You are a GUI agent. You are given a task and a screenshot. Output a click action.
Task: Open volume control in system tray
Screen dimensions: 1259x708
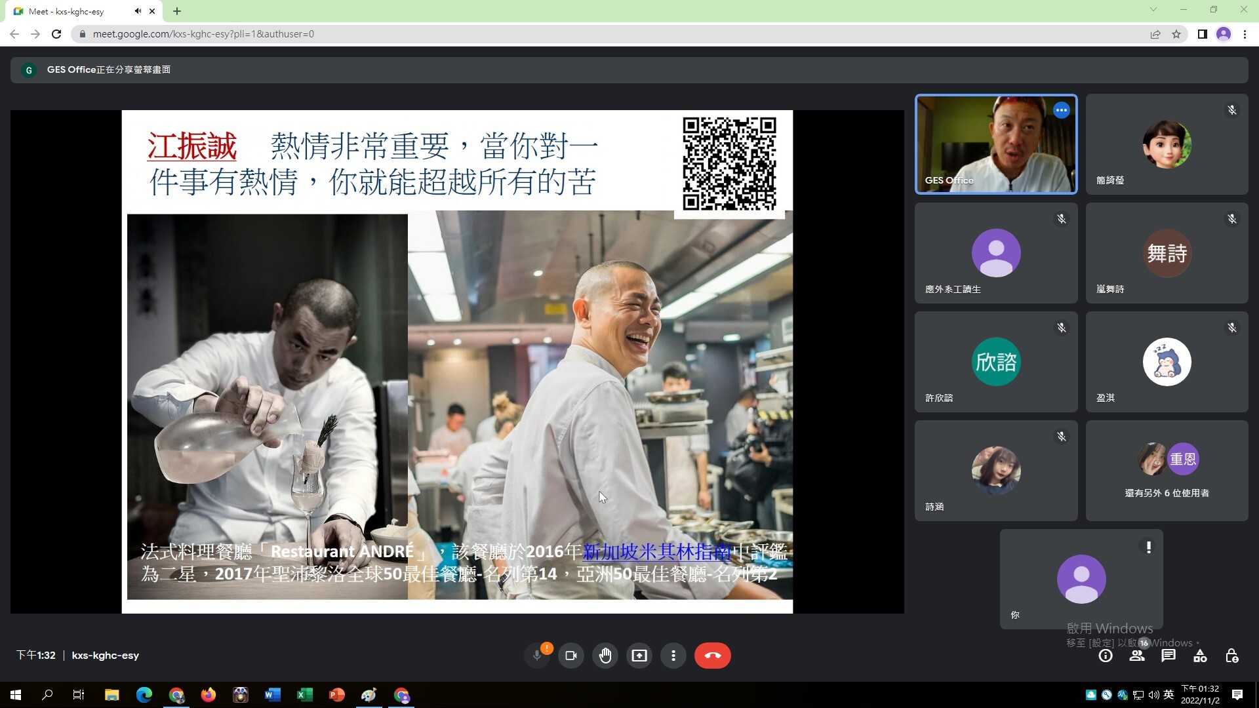(1153, 695)
